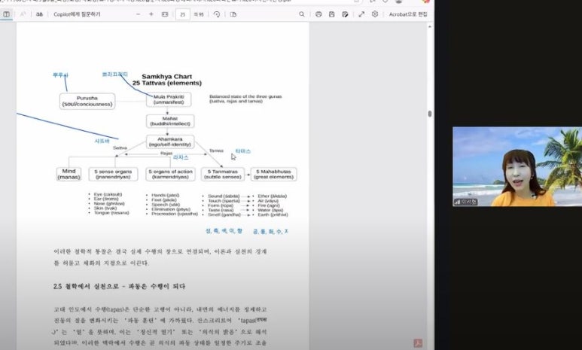
Task: Print the PDF document
Action: [319, 14]
